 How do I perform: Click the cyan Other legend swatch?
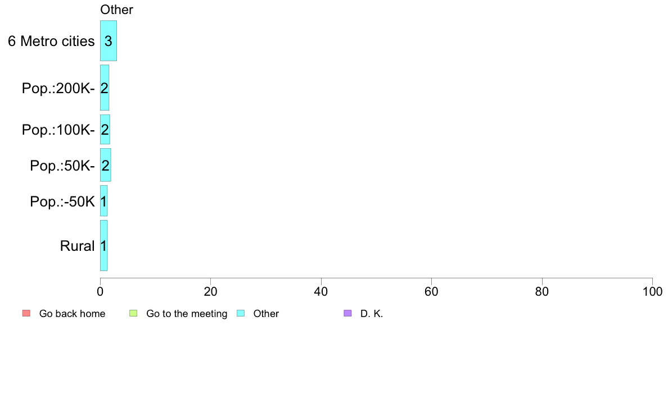pyautogui.click(x=241, y=314)
